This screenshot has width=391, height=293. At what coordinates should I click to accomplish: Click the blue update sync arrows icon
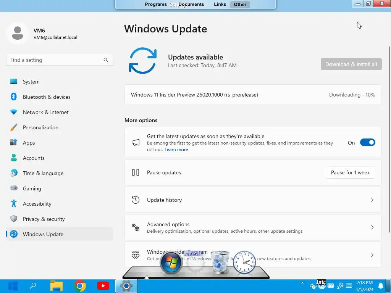point(143,61)
